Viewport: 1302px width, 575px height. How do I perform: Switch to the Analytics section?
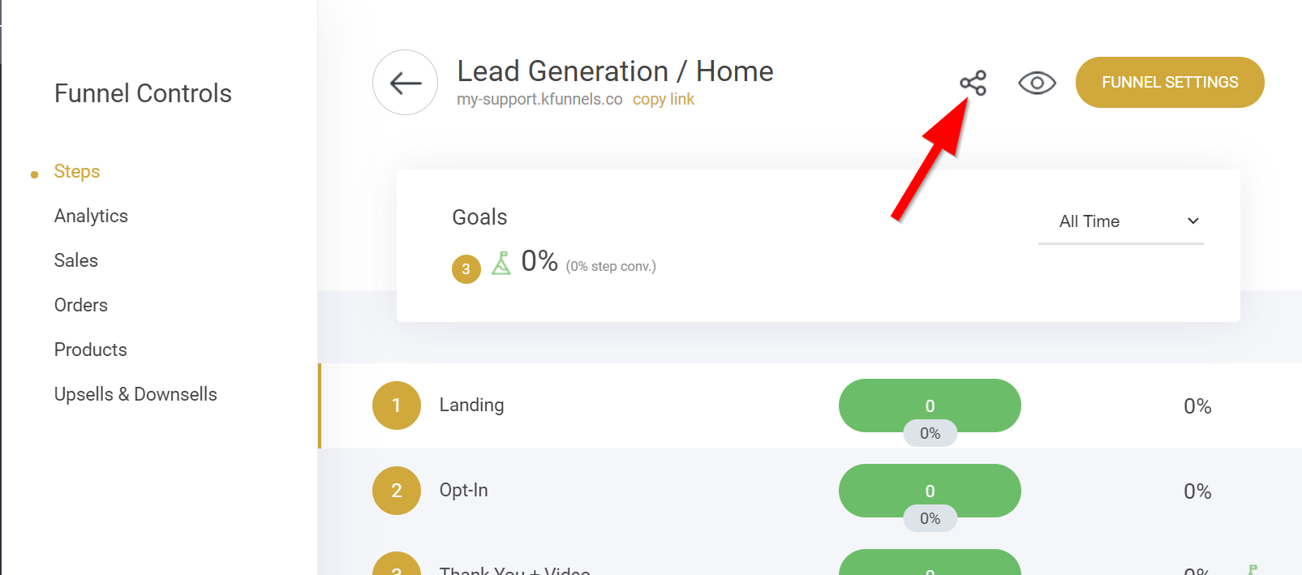(91, 216)
